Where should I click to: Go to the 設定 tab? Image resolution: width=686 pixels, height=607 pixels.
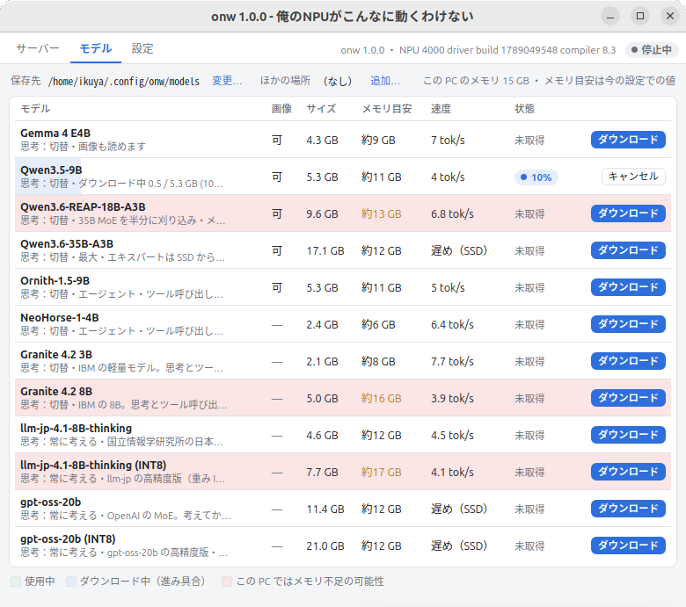[x=142, y=48]
